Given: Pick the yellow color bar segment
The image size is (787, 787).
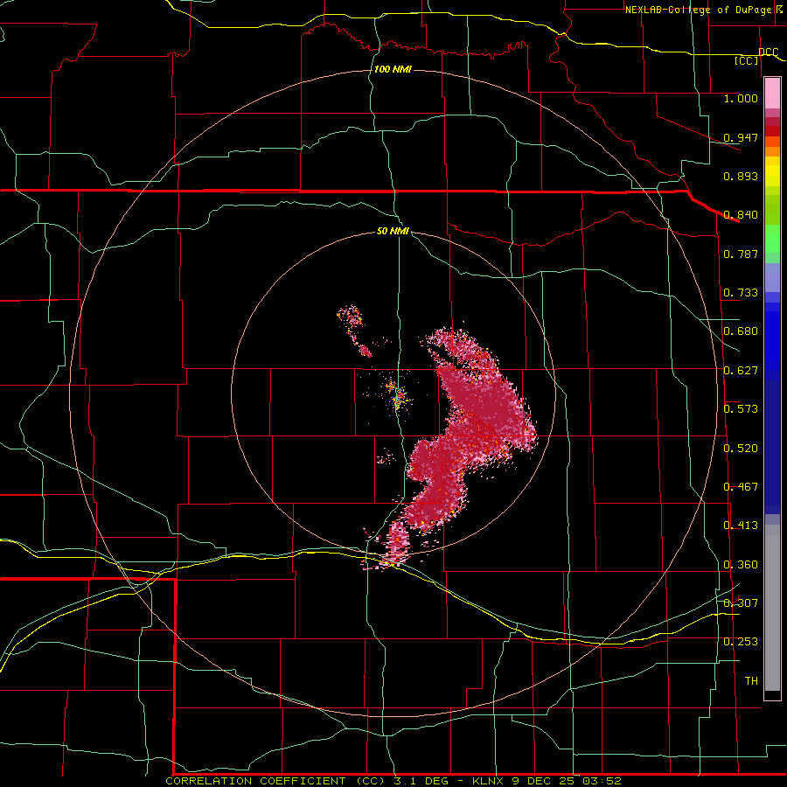Looking at the screenshot, I should [772, 171].
